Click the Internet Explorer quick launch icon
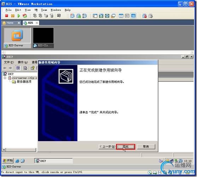The width and height of the screenshot is (197, 177). (x=17, y=161)
